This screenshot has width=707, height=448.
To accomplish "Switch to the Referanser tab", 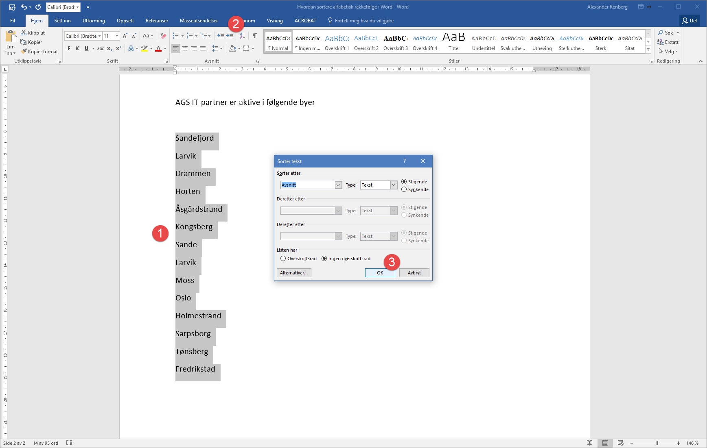I will [157, 21].
